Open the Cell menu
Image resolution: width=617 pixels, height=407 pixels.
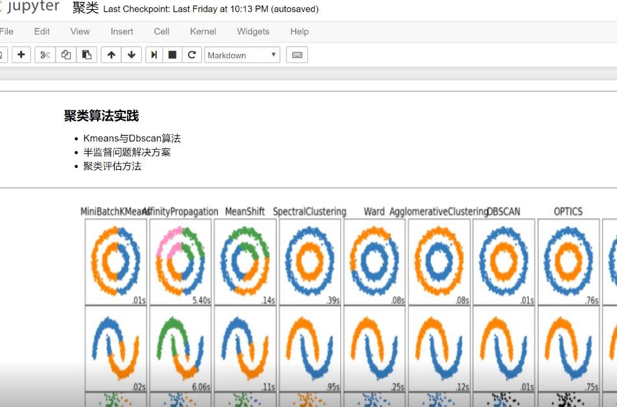coord(161,31)
